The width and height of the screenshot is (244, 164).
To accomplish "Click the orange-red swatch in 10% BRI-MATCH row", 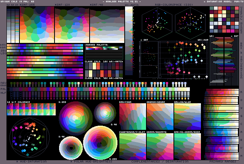I will (98, 66).
